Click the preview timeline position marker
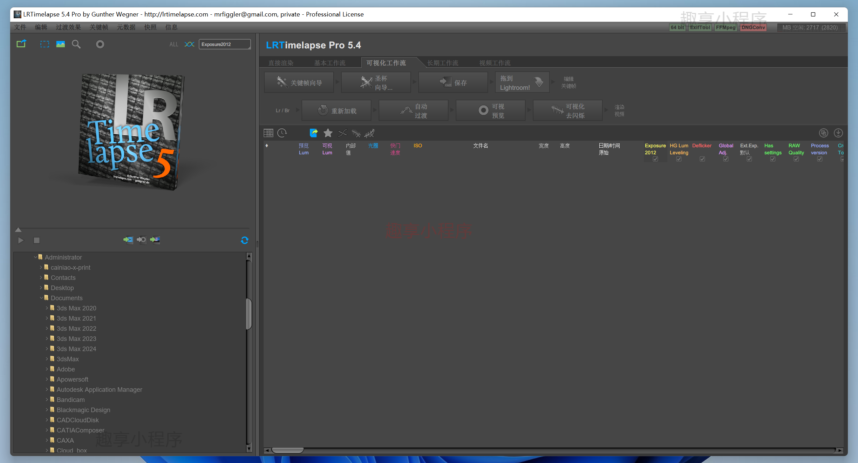Image resolution: width=858 pixels, height=463 pixels. pyautogui.click(x=18, y=230)
